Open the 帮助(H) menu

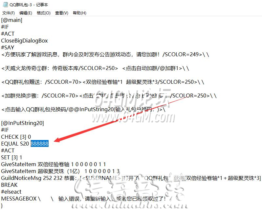point(80,13)
